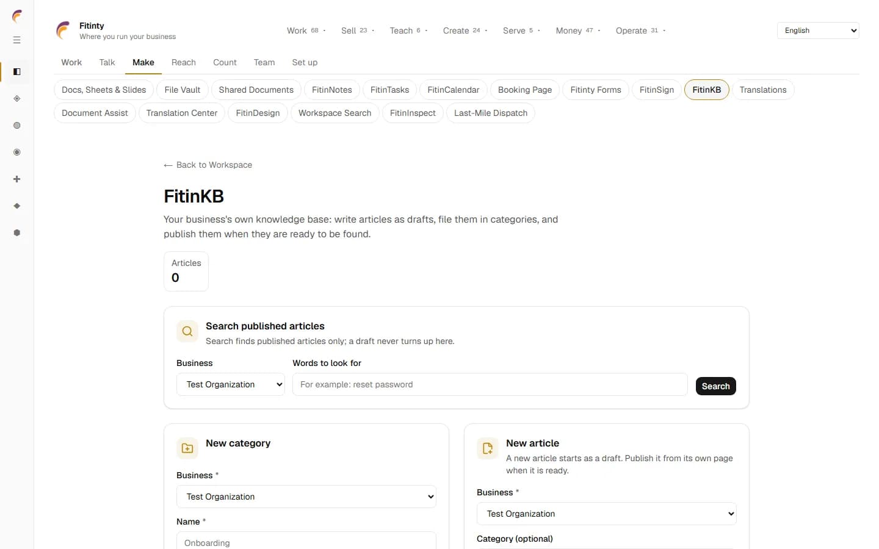Click the New category folder icon
879x549 pixels.
(x=187, y=448)
